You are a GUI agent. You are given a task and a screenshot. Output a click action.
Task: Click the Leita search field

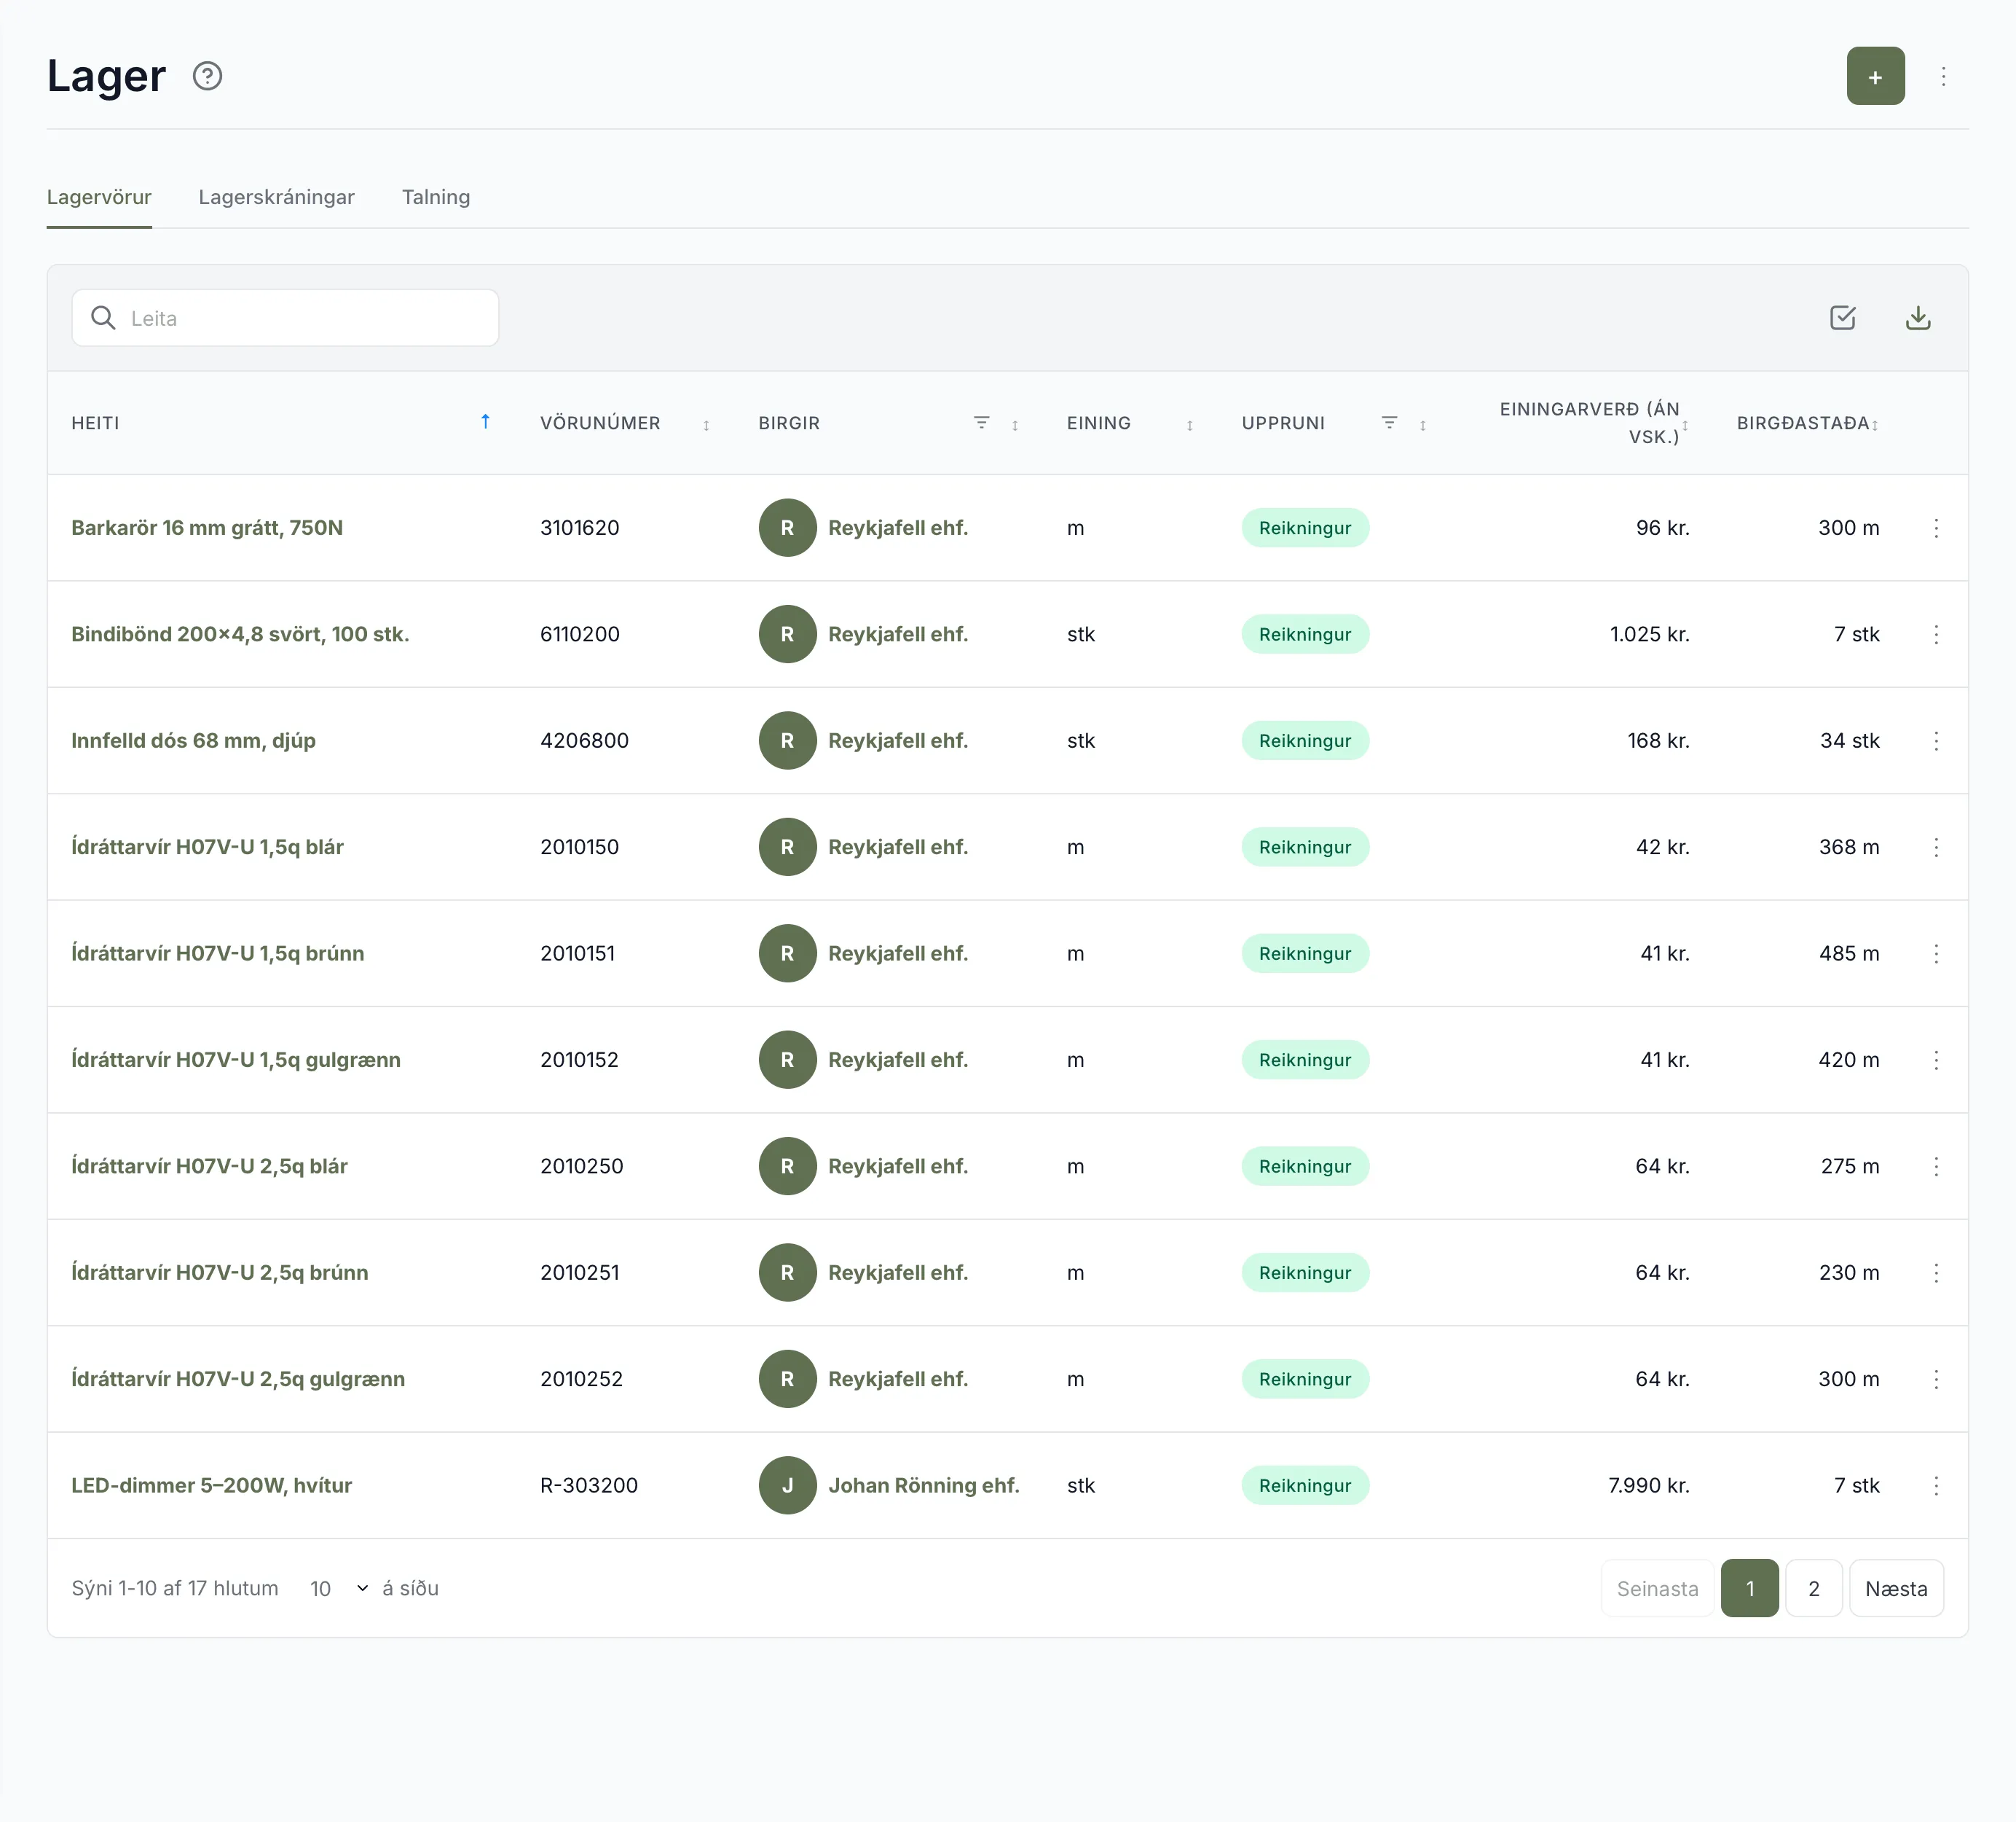(285, 318)
